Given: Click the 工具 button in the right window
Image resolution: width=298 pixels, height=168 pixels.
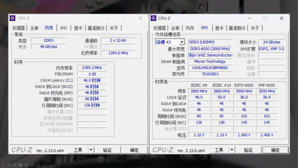Looking at the screenshot, I should (x=219, y=150).
